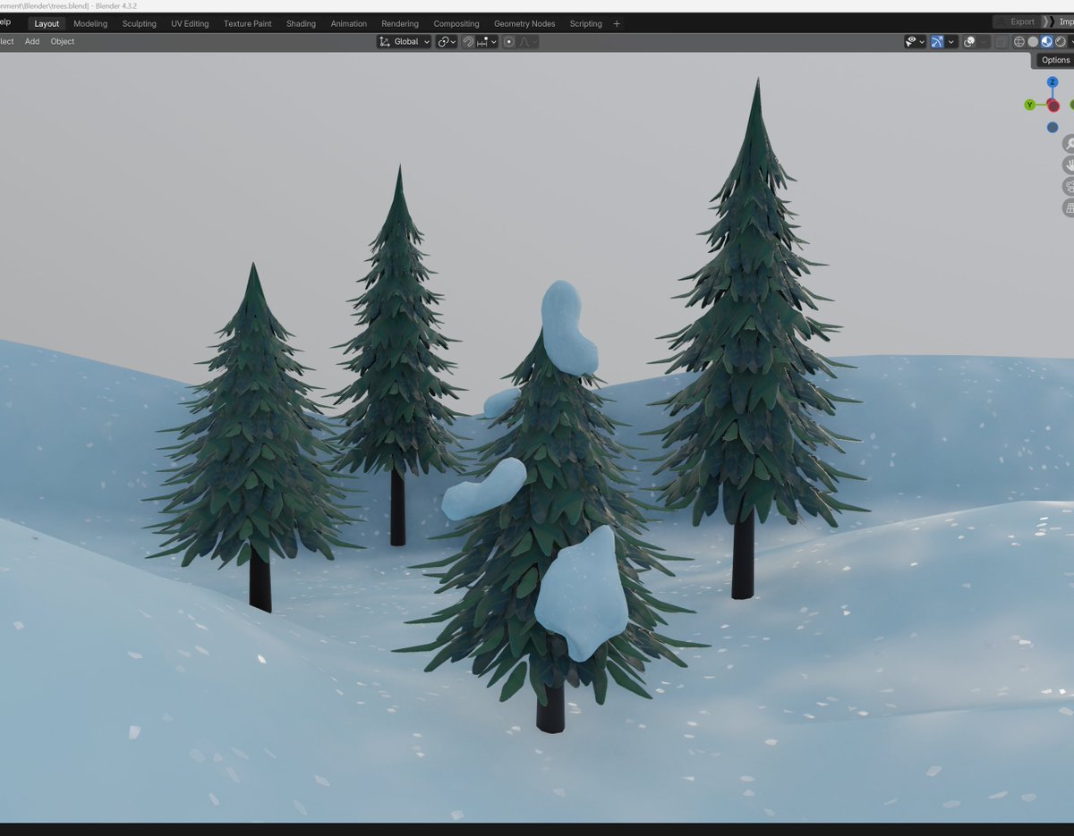Switch to Rendered viewport shading
The height and width of the screenshot is (836, 1074).
click(x=1062, y=41)
